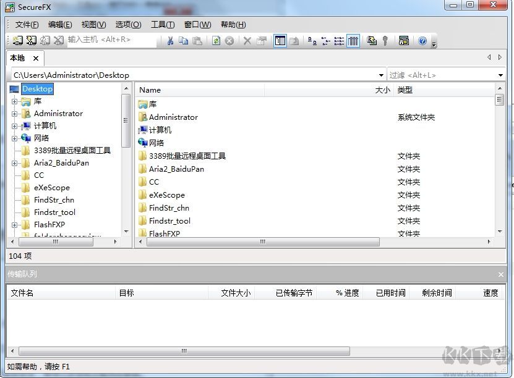Open the 文件(F) menu
Screen dimensions: 514x378
pyautogui.click(x=27, y=25)
